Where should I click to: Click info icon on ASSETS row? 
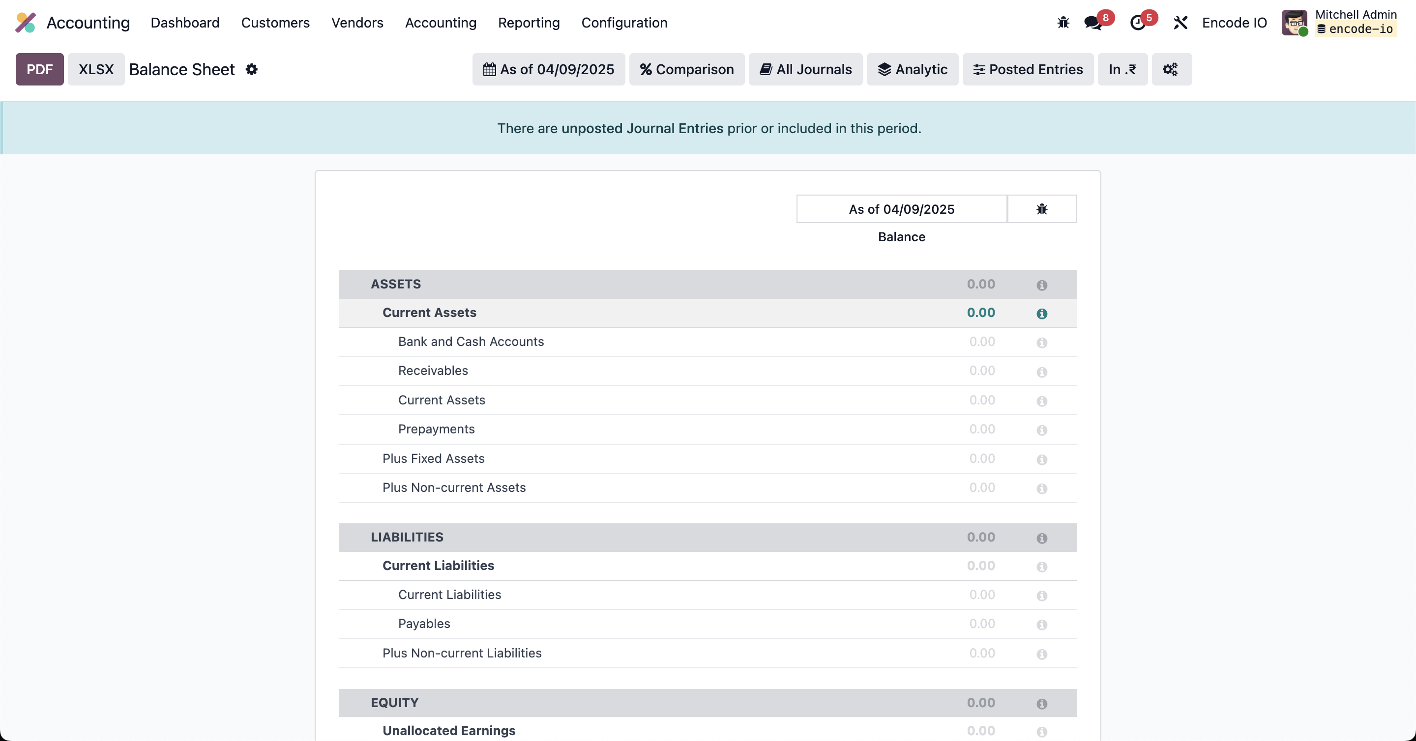pyautogui.click(x=1041, y=285)
